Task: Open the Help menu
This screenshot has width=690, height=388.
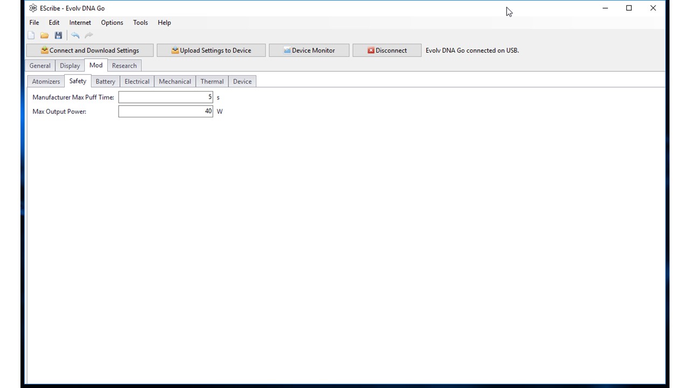Action: coord(164,23)
